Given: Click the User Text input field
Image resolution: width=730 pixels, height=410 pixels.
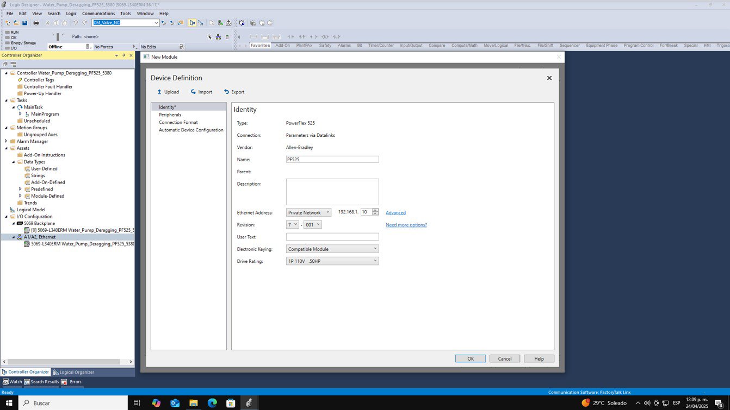Looking at the screenshot, I should (x=332, y=237).
